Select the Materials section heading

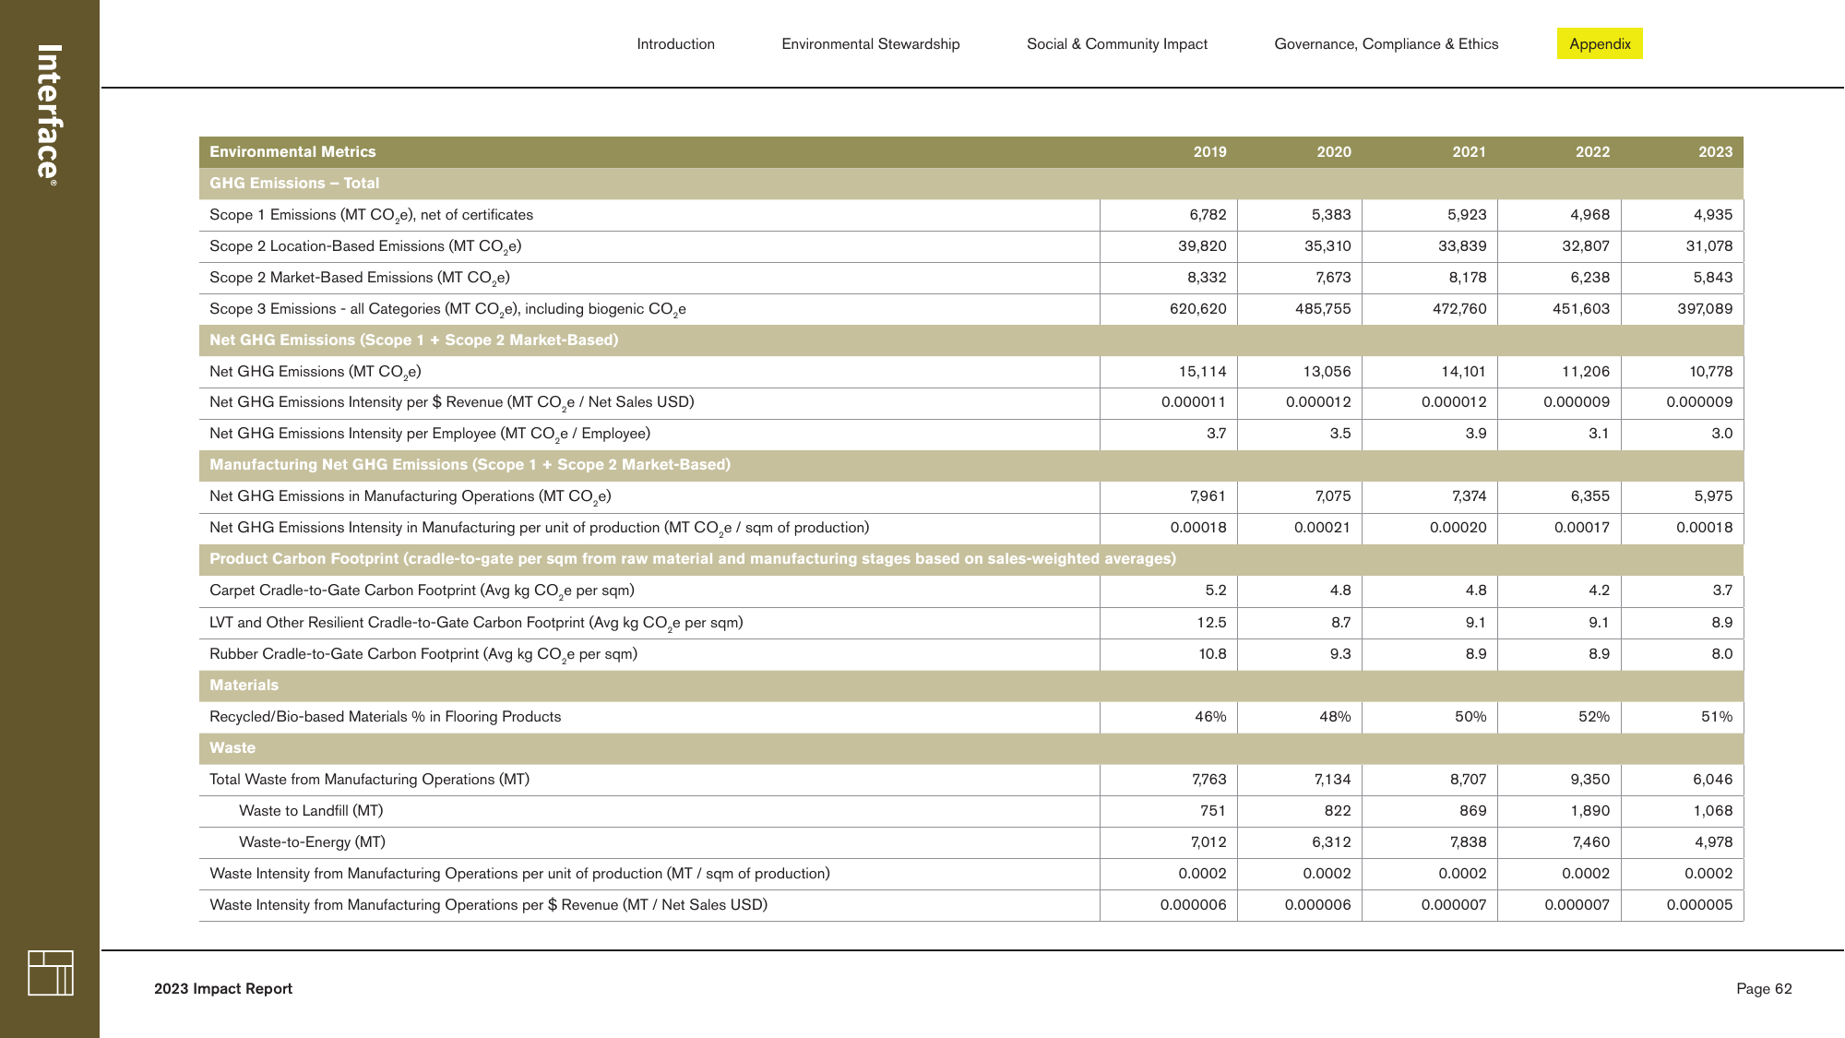tap(244, 686)
